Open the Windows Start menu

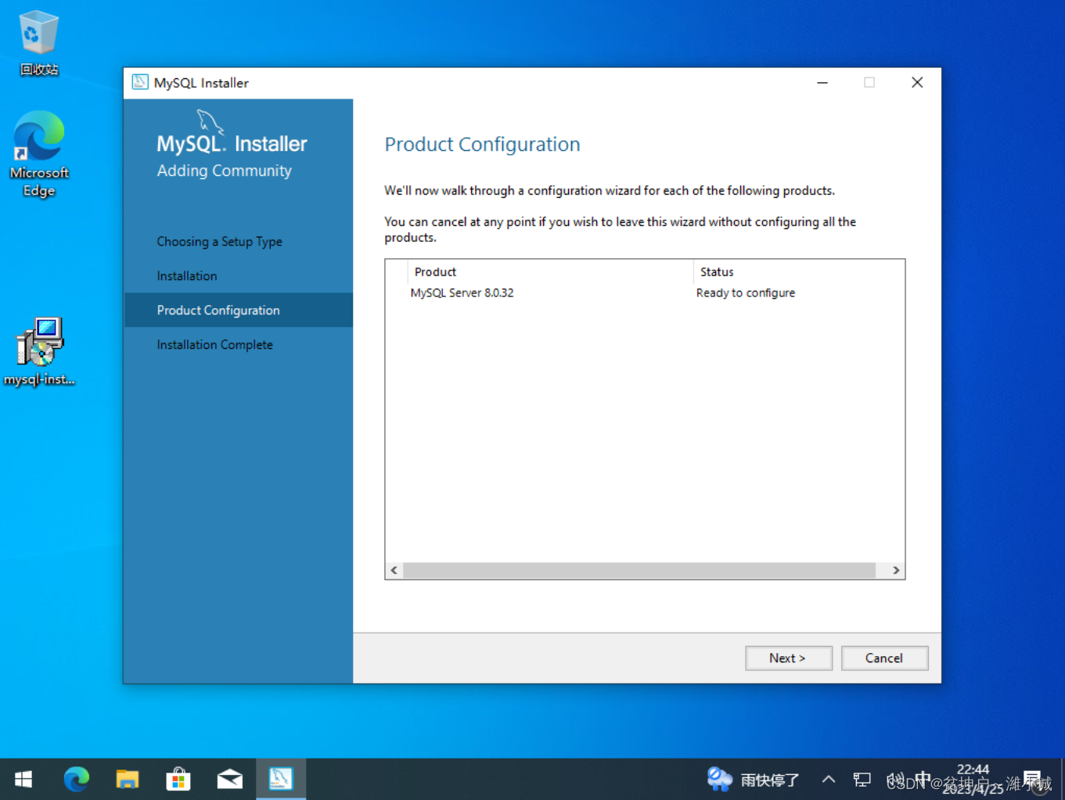coord(23,779)
